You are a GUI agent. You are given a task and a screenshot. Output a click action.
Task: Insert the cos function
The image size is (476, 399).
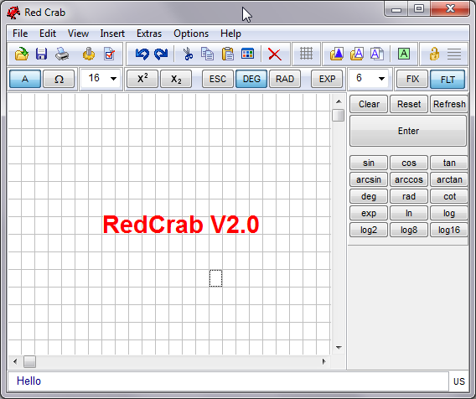(409, 163)
